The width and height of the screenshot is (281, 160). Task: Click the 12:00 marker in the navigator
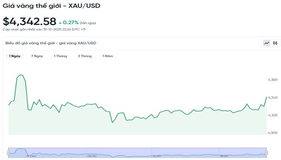[157, 156]
